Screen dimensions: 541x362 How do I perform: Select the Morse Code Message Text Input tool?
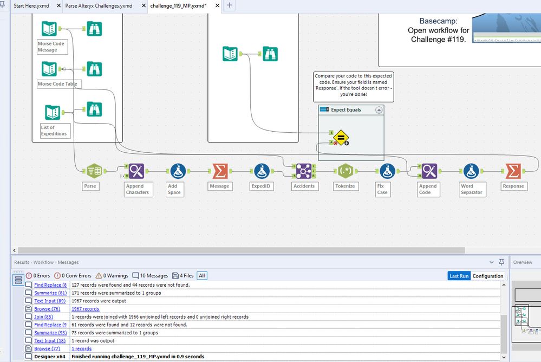49,29
